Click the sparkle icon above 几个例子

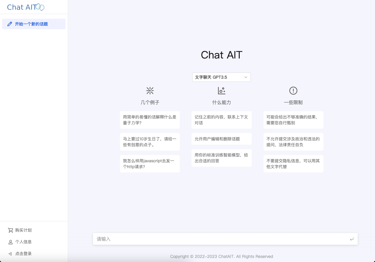click(150, 91)
